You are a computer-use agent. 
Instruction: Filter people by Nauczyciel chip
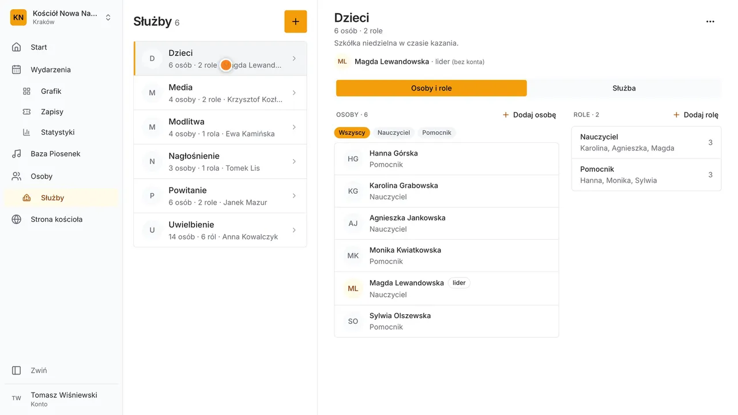point(394,133)
